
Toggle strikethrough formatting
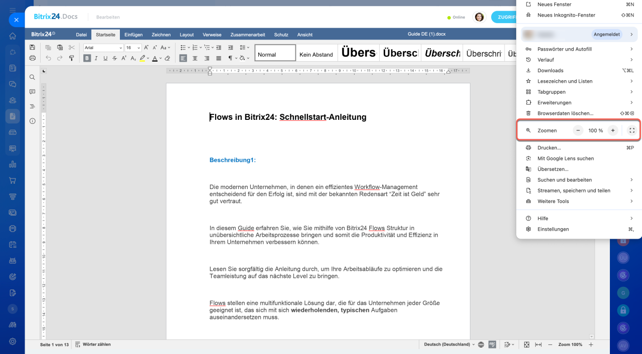tap(115, 58)
